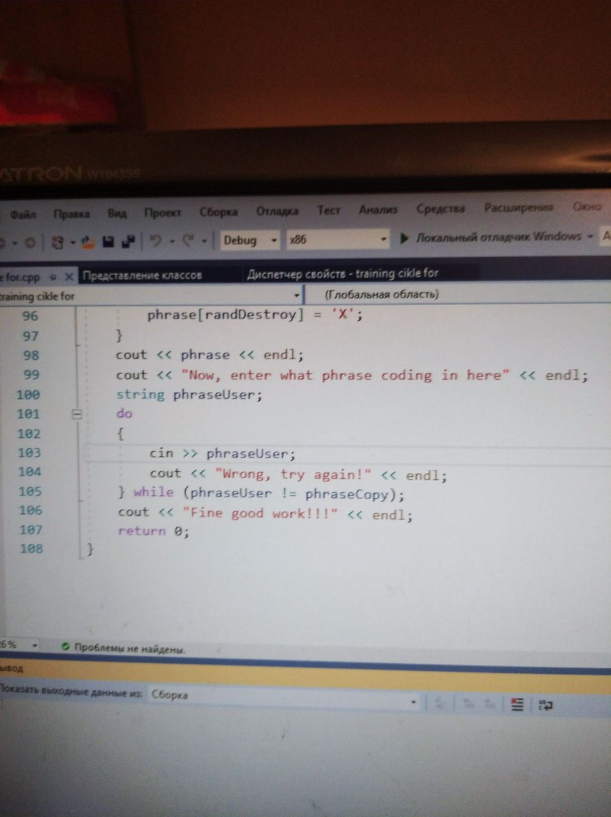Open the Файл menu
The width and height of the screenshot is (611, 817).
pyautogui.click(x=23, y=214)
